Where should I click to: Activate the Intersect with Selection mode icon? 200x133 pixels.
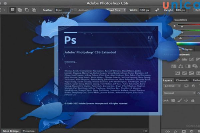(34, 10)
